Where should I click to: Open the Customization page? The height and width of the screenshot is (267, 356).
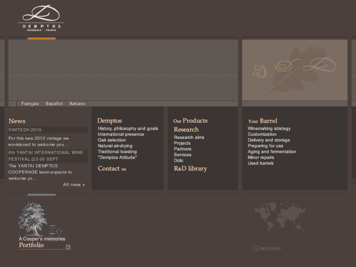pyautogui.click(x=262, y=134)
